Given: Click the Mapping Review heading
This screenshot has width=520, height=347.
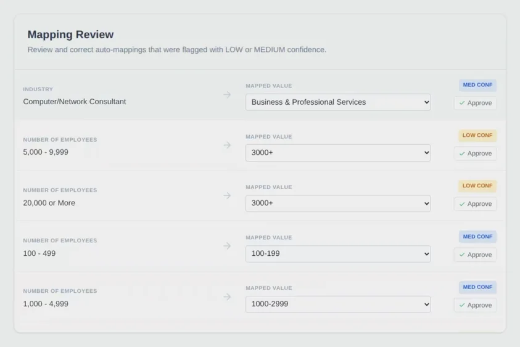Looking at the screenshot, I should pos(71,35).
